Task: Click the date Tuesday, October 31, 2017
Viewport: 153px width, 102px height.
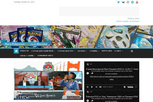Action: click(24, 2)
